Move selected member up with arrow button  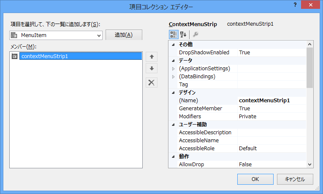[152, 57]
